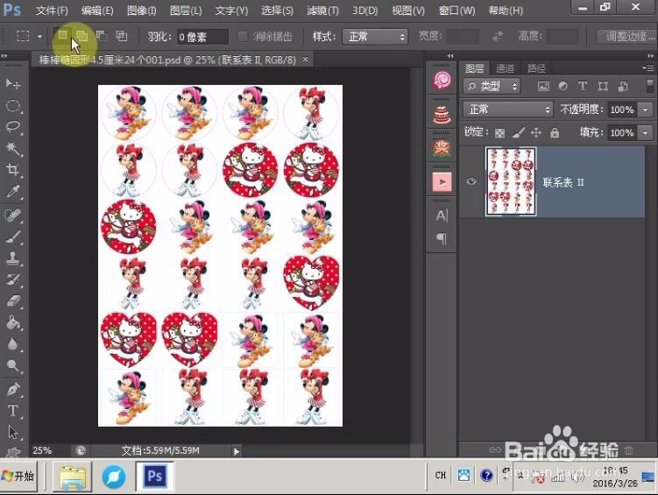Select the Crop tool
Screen dimensions: 658x495
coord(13,169)
